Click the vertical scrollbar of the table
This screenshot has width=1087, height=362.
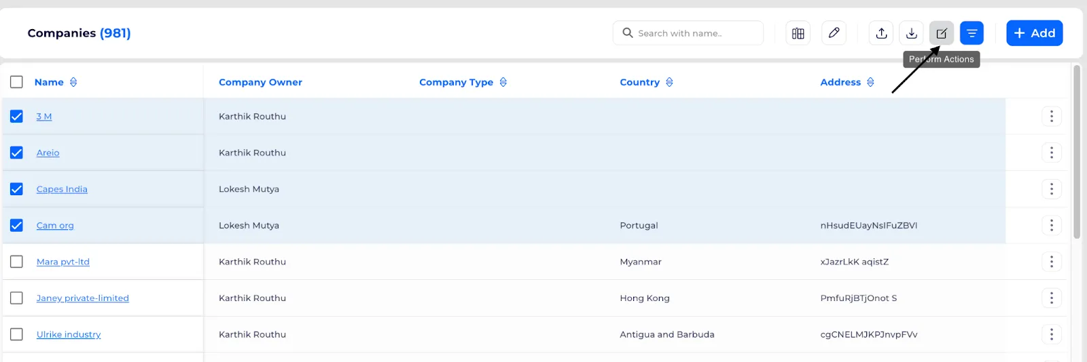pos(1077,152)
